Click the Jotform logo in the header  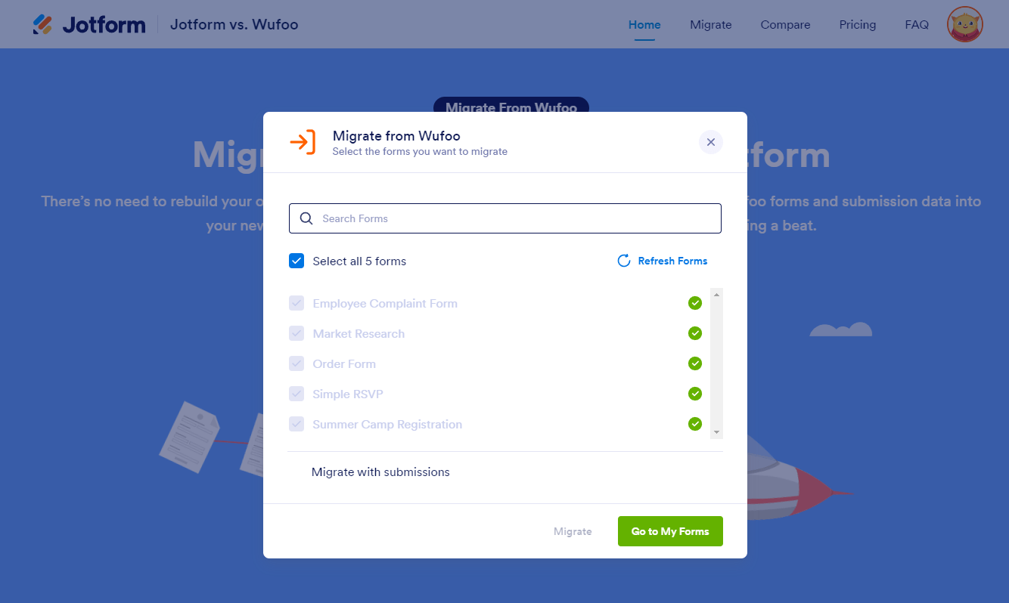point(89,25)
